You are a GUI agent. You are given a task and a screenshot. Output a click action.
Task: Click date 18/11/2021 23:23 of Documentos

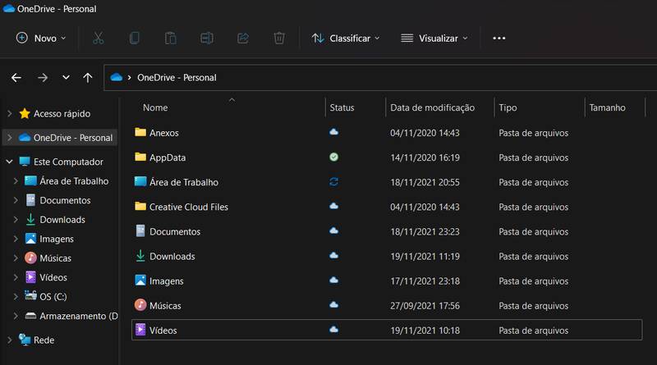point(425,231)
